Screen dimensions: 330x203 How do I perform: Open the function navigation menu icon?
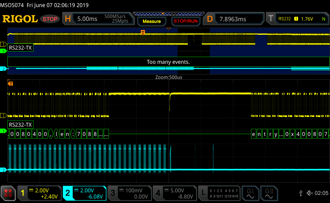point(8,193)
